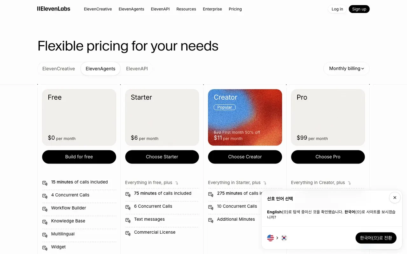The image size is (407, 254).
Task: Open the Enterprise menu item
Action: [x=212, y=9]
